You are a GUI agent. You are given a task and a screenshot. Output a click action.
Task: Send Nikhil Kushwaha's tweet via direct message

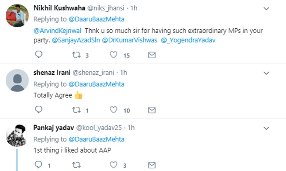pyautogui.click(x=152, y=55)
